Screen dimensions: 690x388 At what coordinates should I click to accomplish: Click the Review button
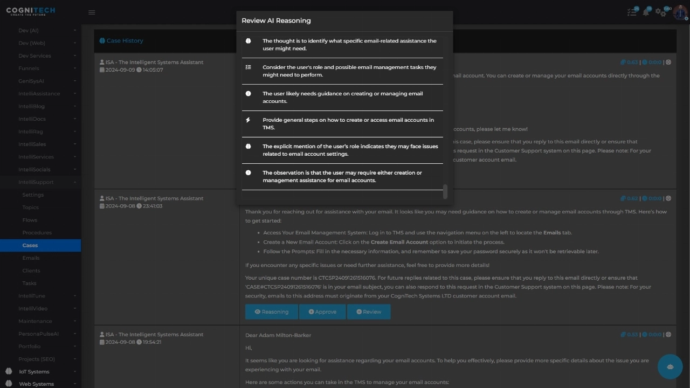coord(369,311)
